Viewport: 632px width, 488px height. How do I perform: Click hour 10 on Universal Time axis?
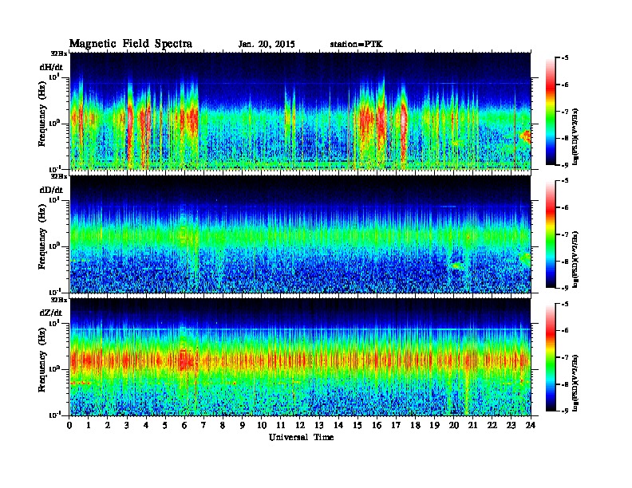pyautogui.click(x=262, y=426)
